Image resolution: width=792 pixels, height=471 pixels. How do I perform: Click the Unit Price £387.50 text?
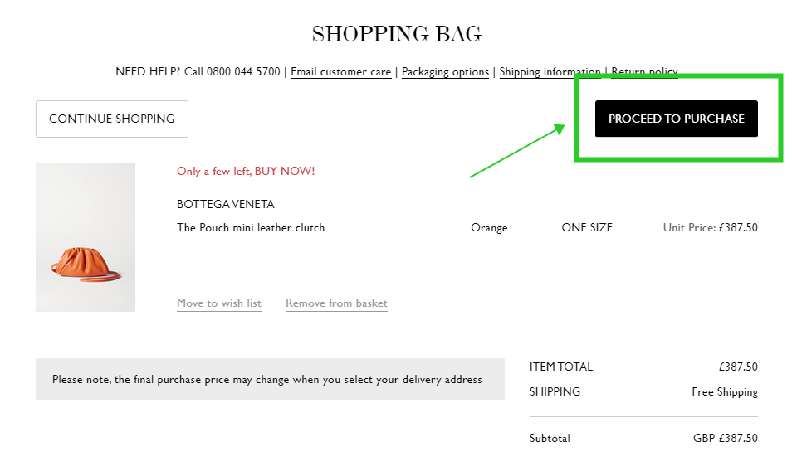[x=710, y=227]
